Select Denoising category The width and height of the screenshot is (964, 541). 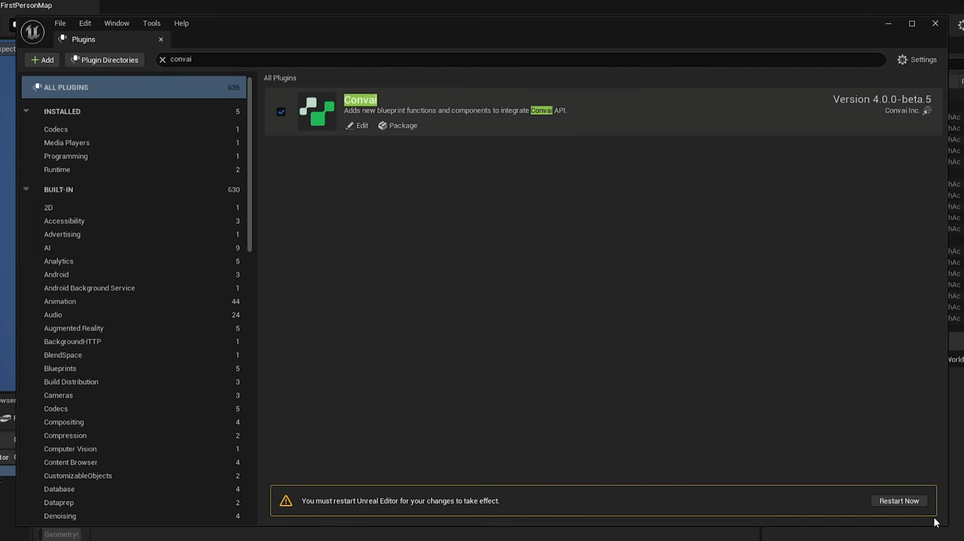[134, 516]
